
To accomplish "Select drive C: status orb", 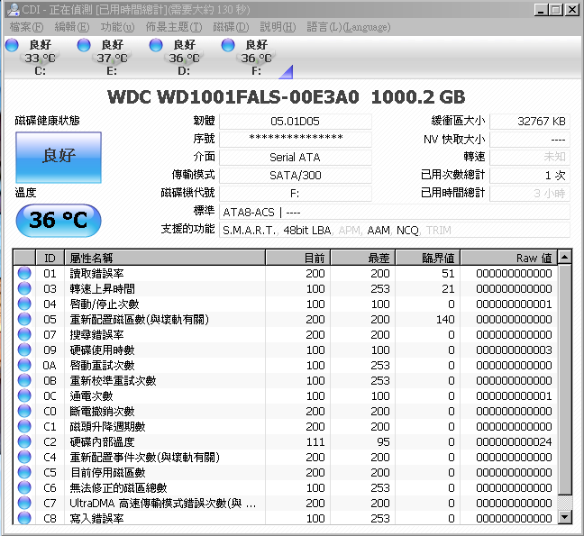I will pyautogui.click(x=12, y=45).
